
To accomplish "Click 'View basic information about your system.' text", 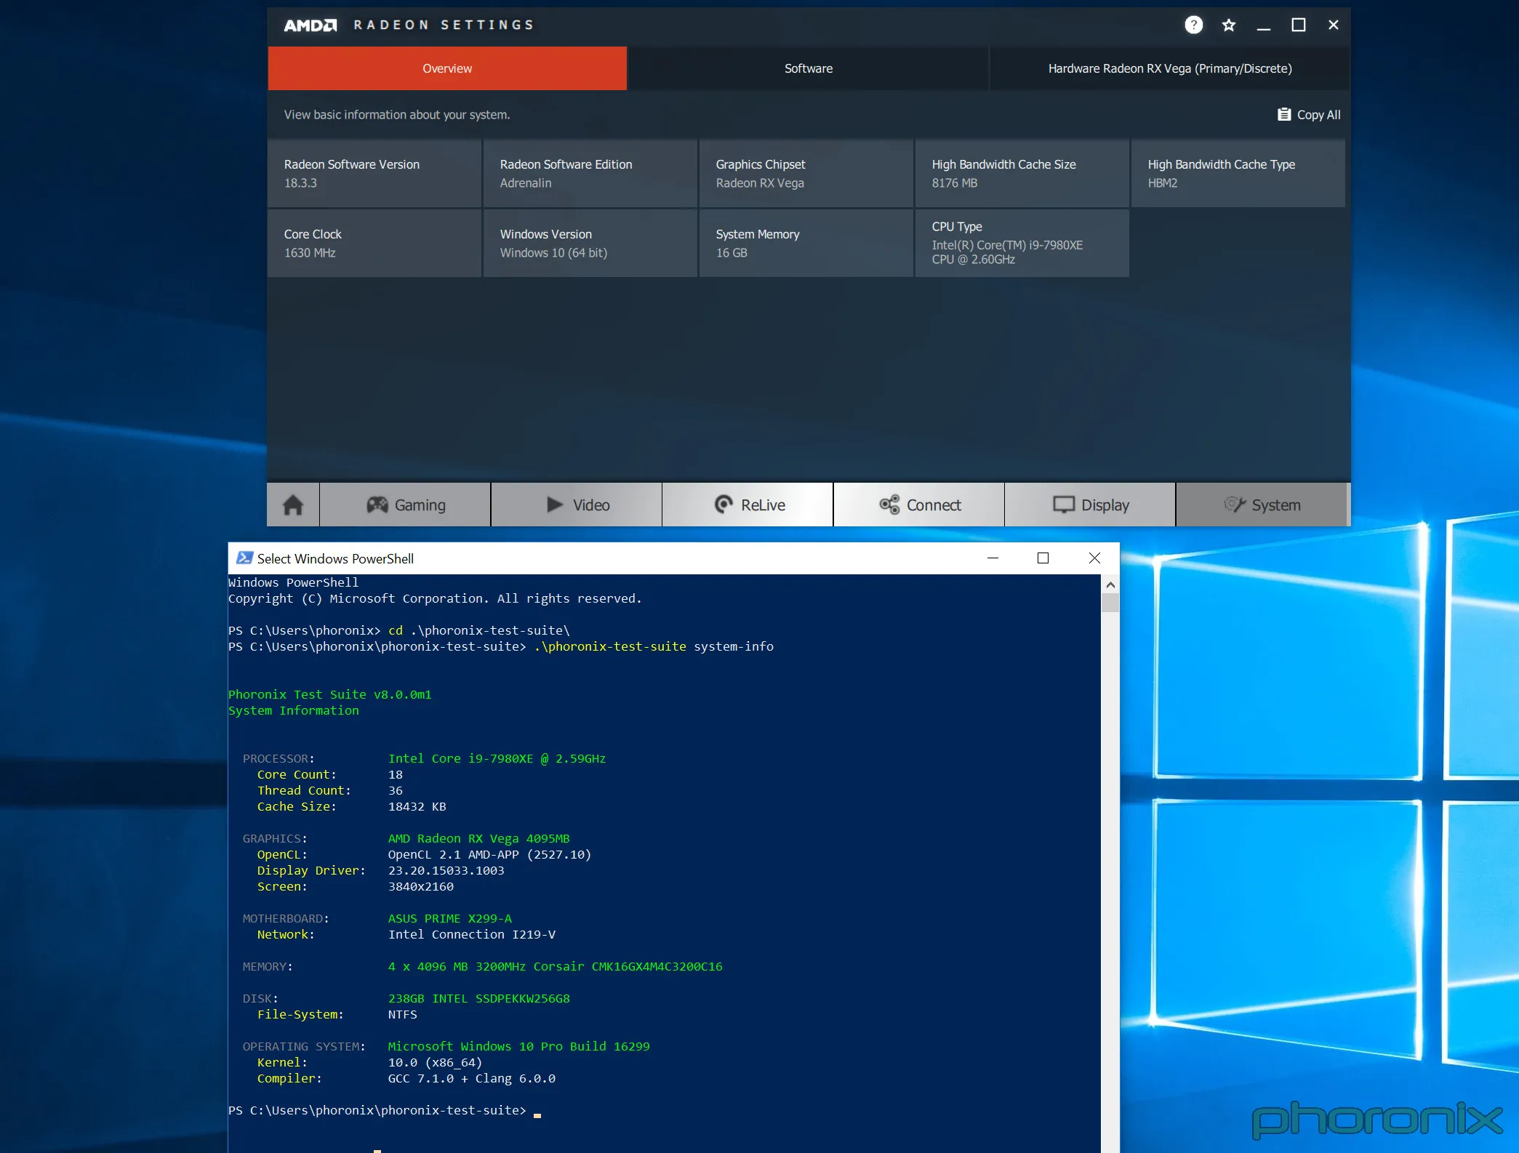I will [x=397, y=115].
